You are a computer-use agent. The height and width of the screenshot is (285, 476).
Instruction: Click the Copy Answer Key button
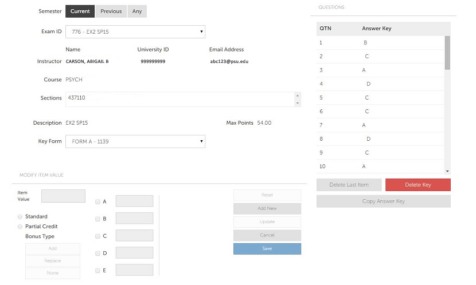click(x=384, y=201)
